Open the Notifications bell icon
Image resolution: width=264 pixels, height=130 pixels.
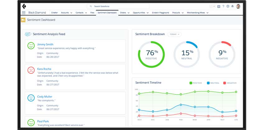coord(232,6)
